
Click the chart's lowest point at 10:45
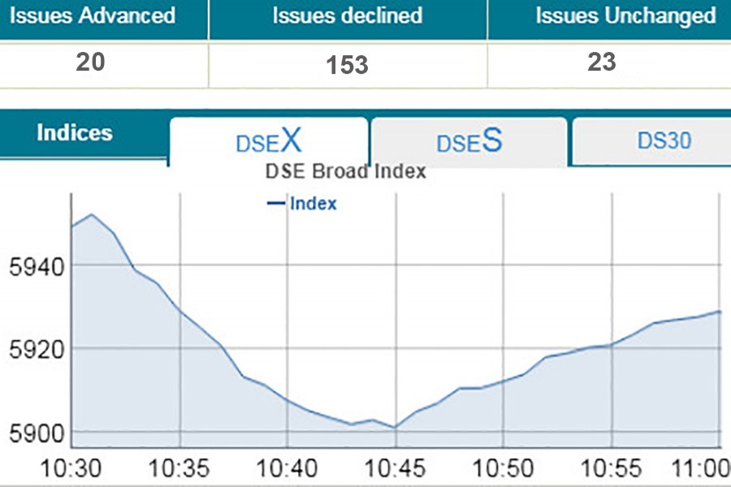(x=395, y=427)
